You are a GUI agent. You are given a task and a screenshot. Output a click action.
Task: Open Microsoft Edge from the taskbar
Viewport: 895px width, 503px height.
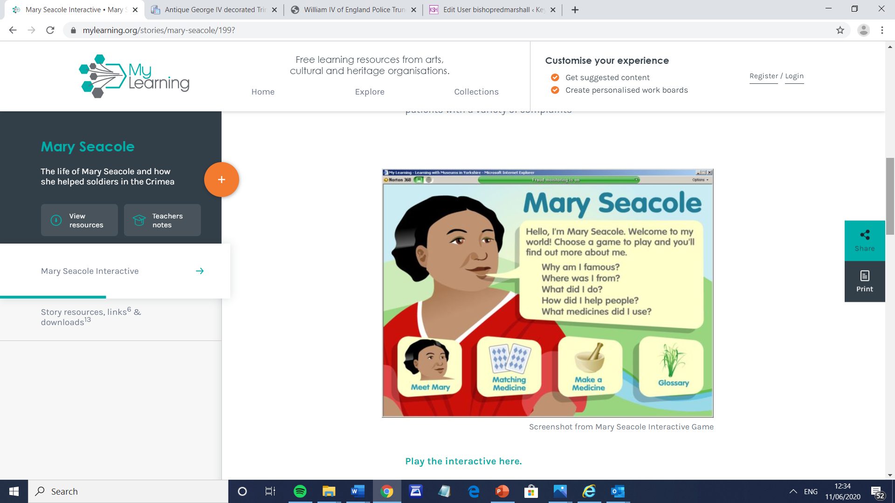coord(473,491)
